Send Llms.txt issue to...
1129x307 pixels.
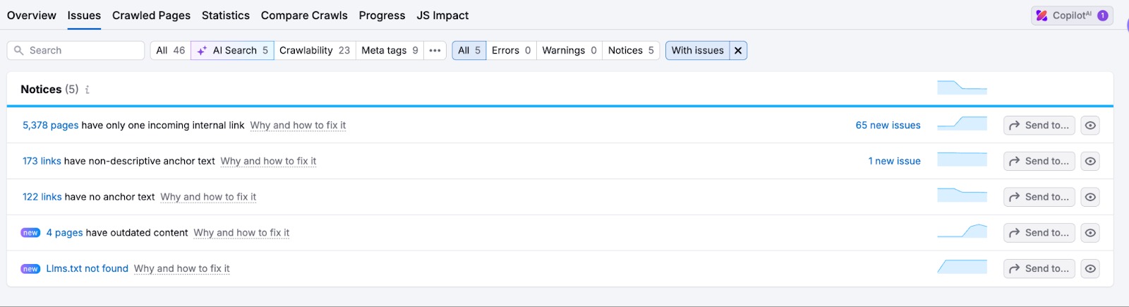click(x=1039, y=269)
